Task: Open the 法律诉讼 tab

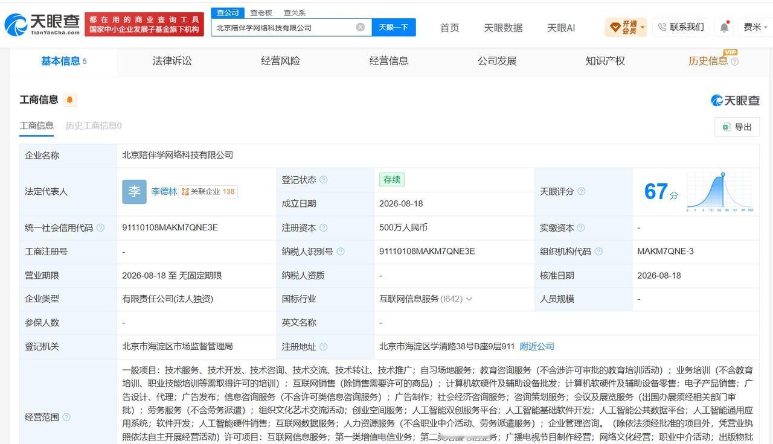Action: 172,61
